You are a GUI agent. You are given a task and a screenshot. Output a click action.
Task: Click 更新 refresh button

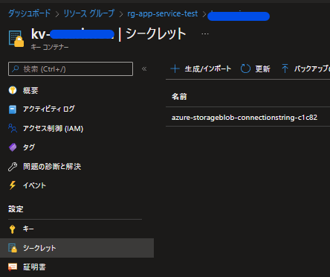pyautogui.click(x=256, y=69)
